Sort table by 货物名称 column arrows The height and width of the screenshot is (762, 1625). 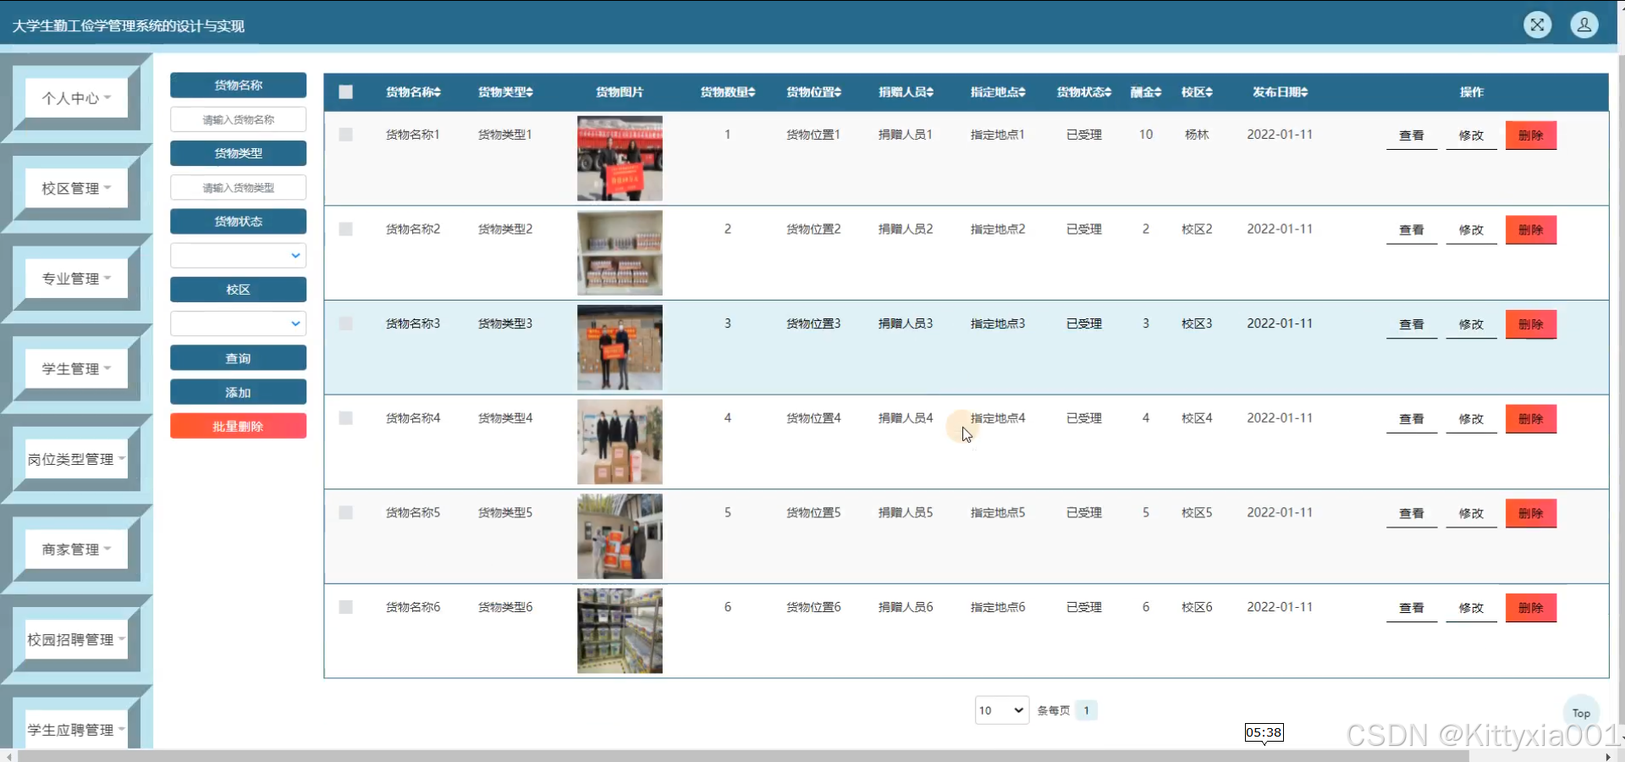(438, 92)
